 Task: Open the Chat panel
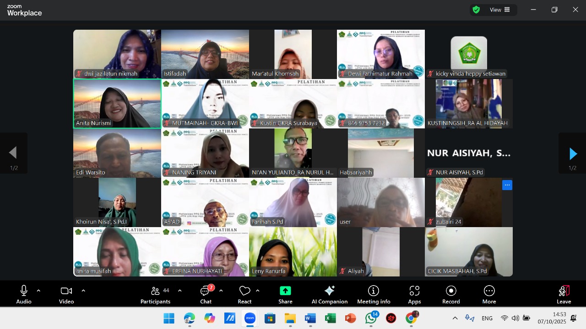click(206, 294)
